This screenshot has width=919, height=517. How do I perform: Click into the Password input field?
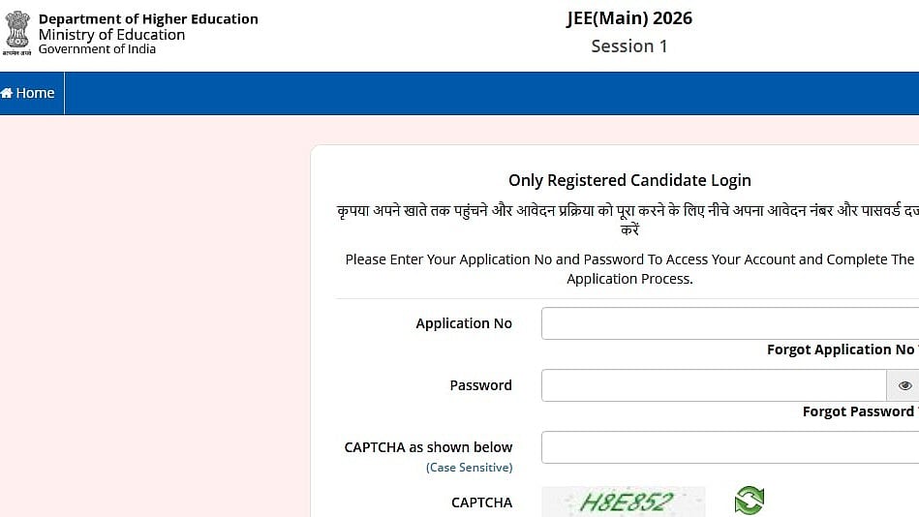coord(714,385)
